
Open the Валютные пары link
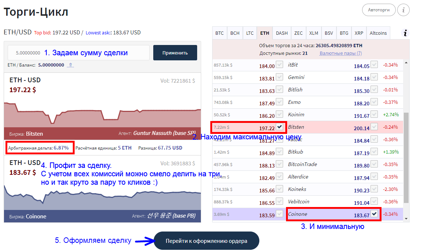pos(341,53)
